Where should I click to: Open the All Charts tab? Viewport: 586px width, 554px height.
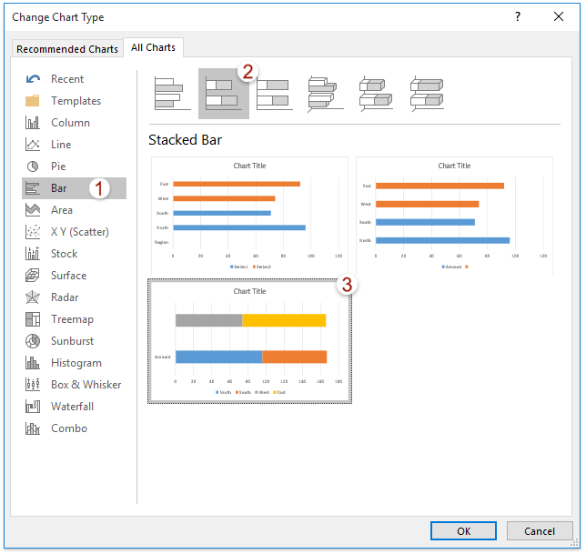[x=155, y=47]
